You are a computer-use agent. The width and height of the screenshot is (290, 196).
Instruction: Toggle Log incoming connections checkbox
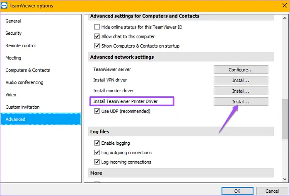[x=97, y=162]
